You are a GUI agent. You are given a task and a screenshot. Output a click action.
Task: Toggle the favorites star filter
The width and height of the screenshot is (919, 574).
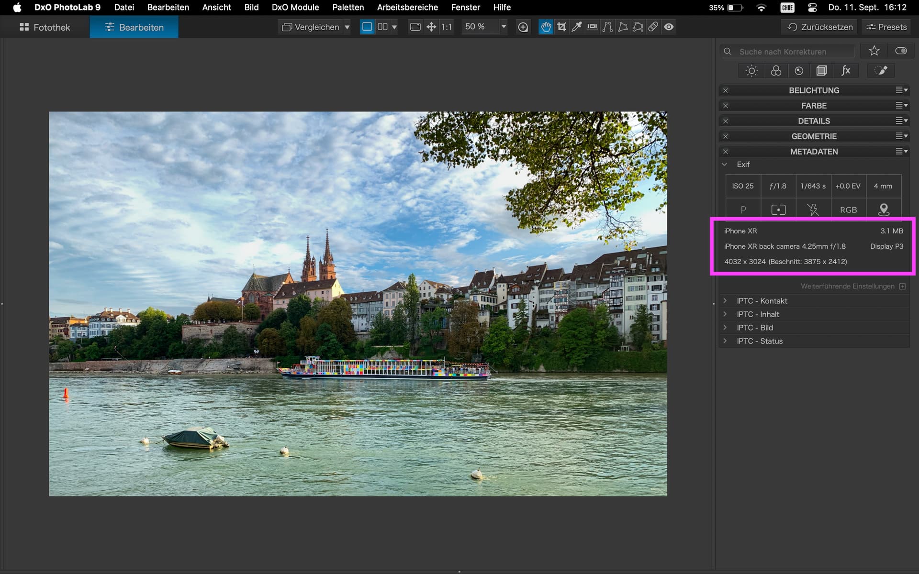point(874,51)
